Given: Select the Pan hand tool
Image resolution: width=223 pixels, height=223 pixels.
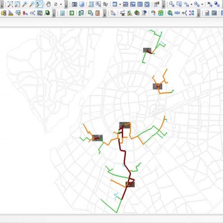Looking at the screenshot, I should pos(48,4).
